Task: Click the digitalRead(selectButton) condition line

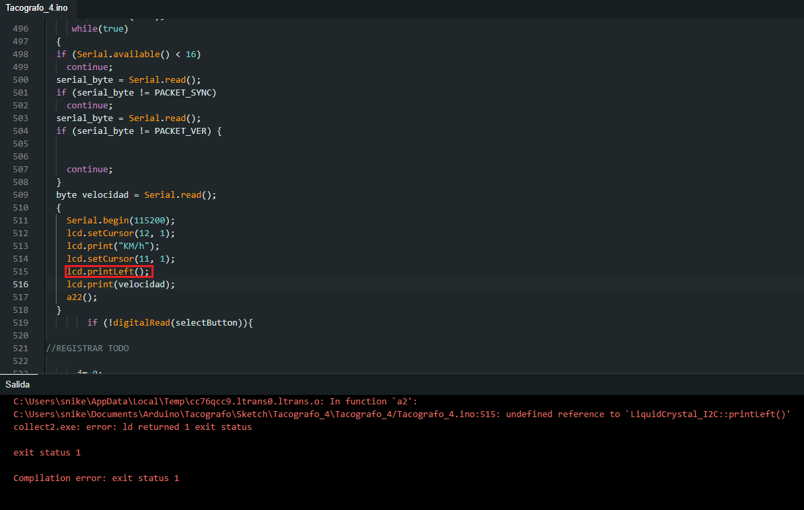Action: pos(170,323)
